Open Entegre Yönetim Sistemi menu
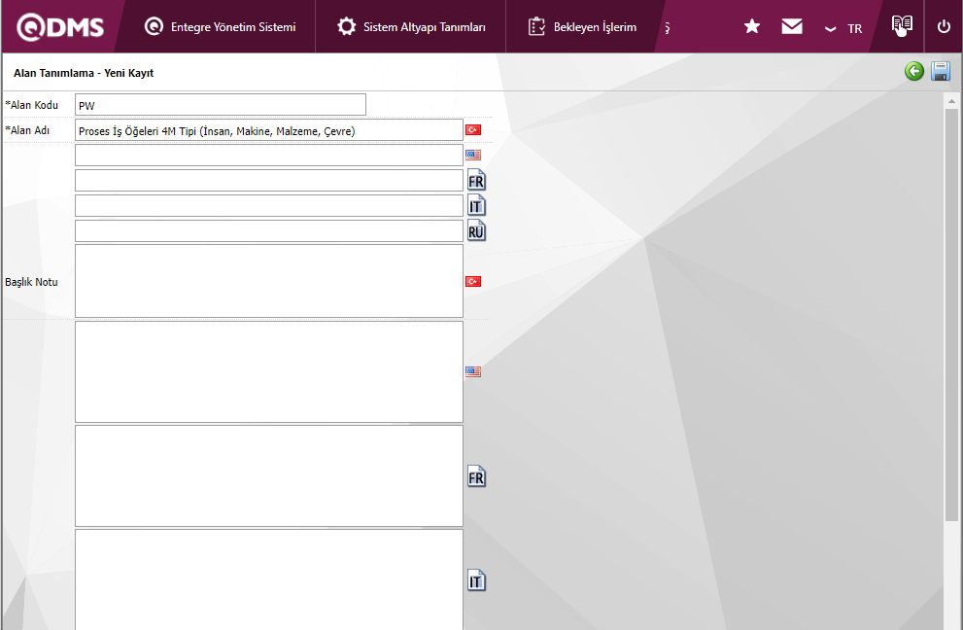This screenshot has height=630, width=963. tap(220, 27)
